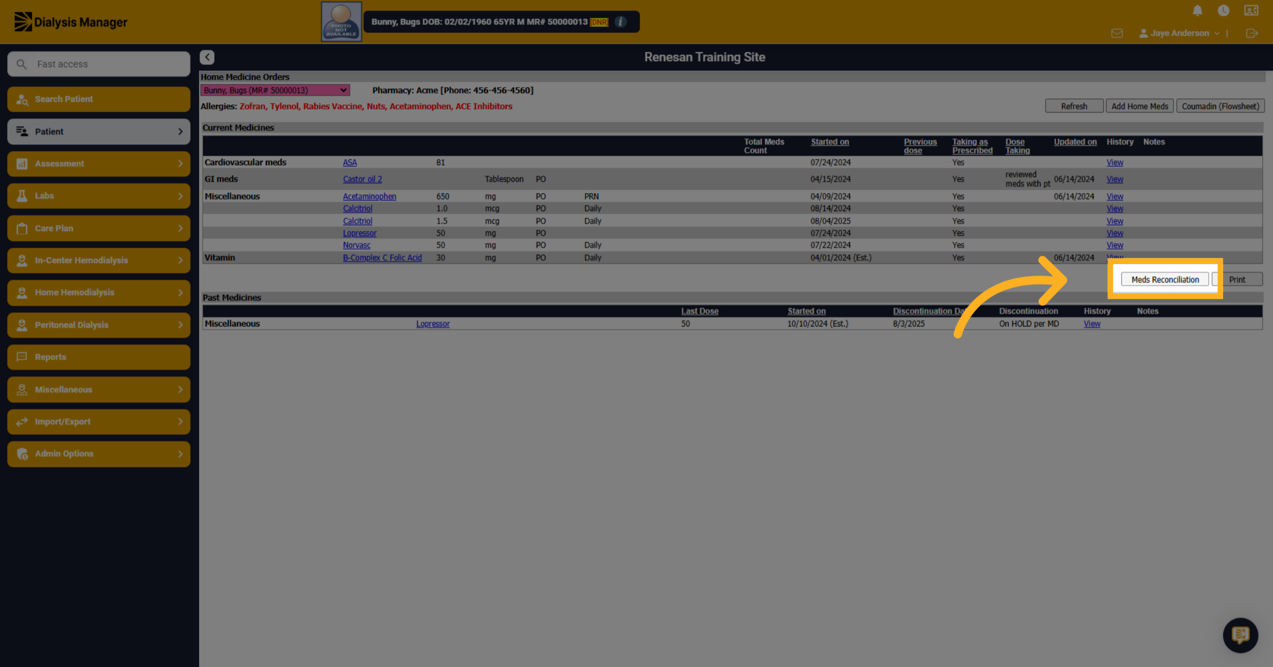Click the patient info icon

[620, 22]
